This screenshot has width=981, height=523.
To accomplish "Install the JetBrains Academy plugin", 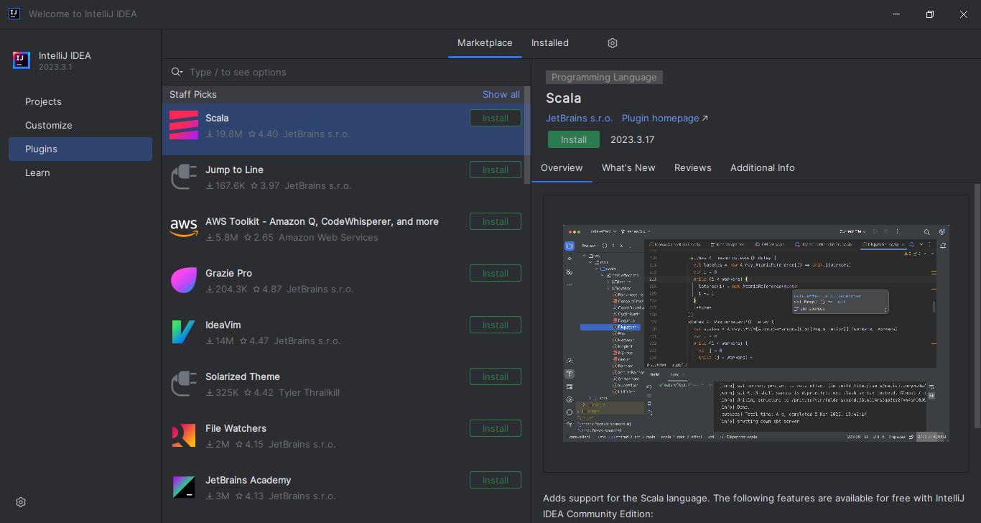I will [496, 480].
